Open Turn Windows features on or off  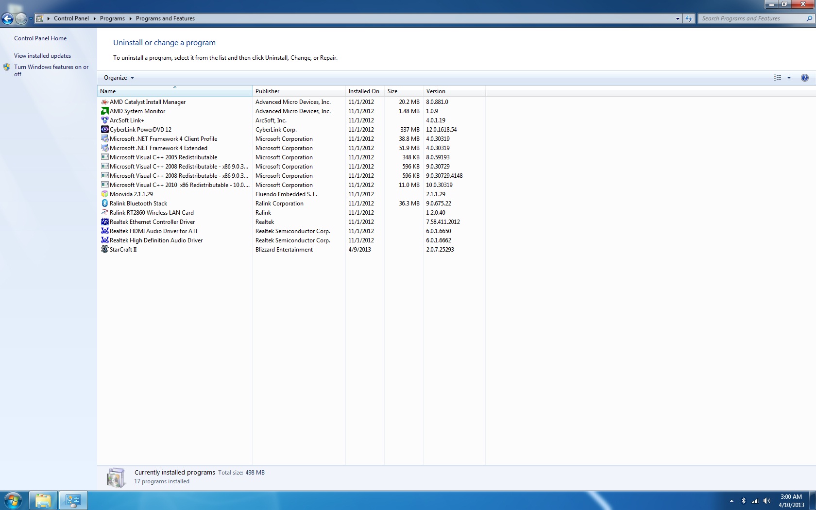[x=51, y=70]
